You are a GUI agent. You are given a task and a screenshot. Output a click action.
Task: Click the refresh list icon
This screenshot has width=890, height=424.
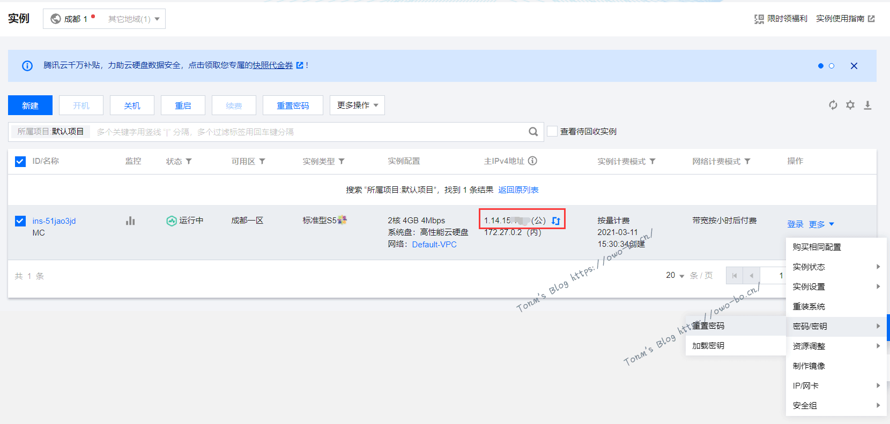833,105
